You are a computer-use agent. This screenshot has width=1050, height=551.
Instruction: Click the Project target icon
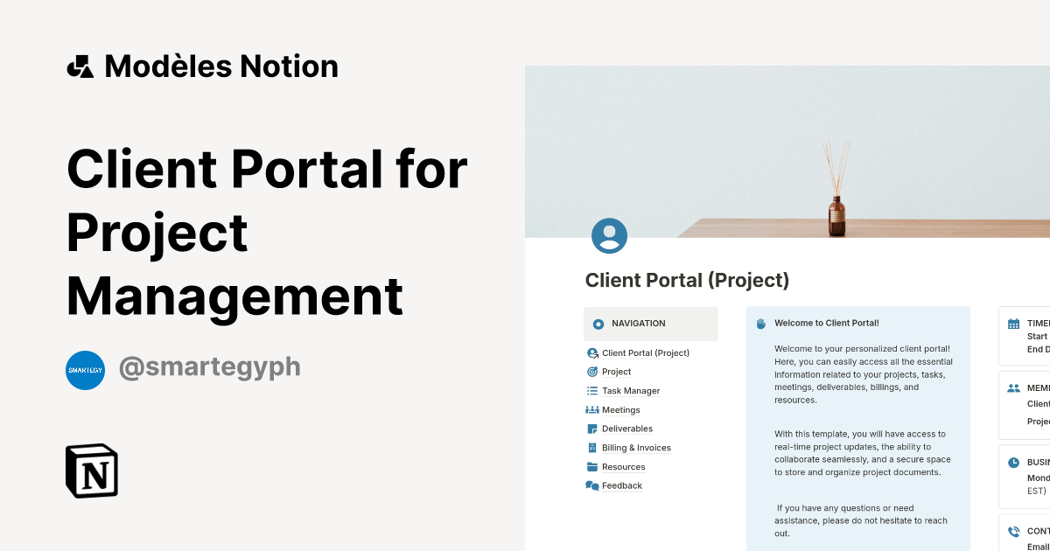pyautogui.click(x=593, y=372)
